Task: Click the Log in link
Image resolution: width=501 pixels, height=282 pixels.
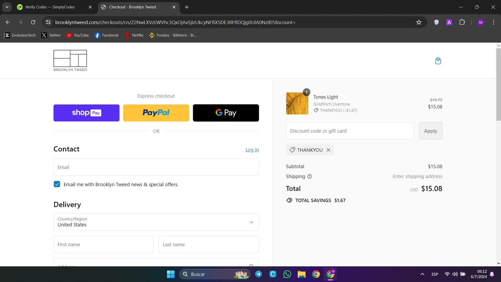Action: click(252, 150)
